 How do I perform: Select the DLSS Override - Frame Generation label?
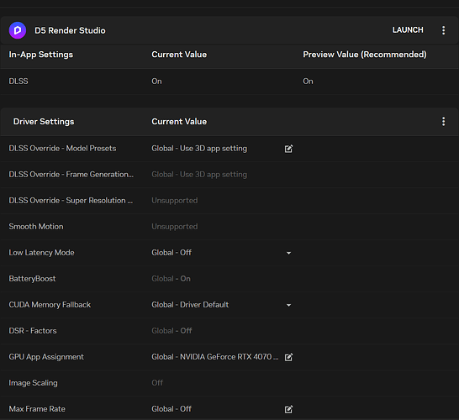(x=71, y=175)
